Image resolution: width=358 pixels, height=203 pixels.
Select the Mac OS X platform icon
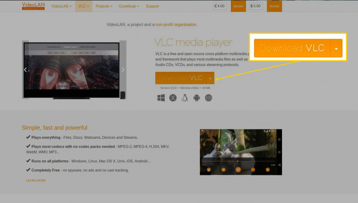173,98
